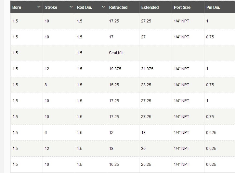Click the 15.25 retracted value
Viewport: 235px width, 173px height.
coord(114,85)
